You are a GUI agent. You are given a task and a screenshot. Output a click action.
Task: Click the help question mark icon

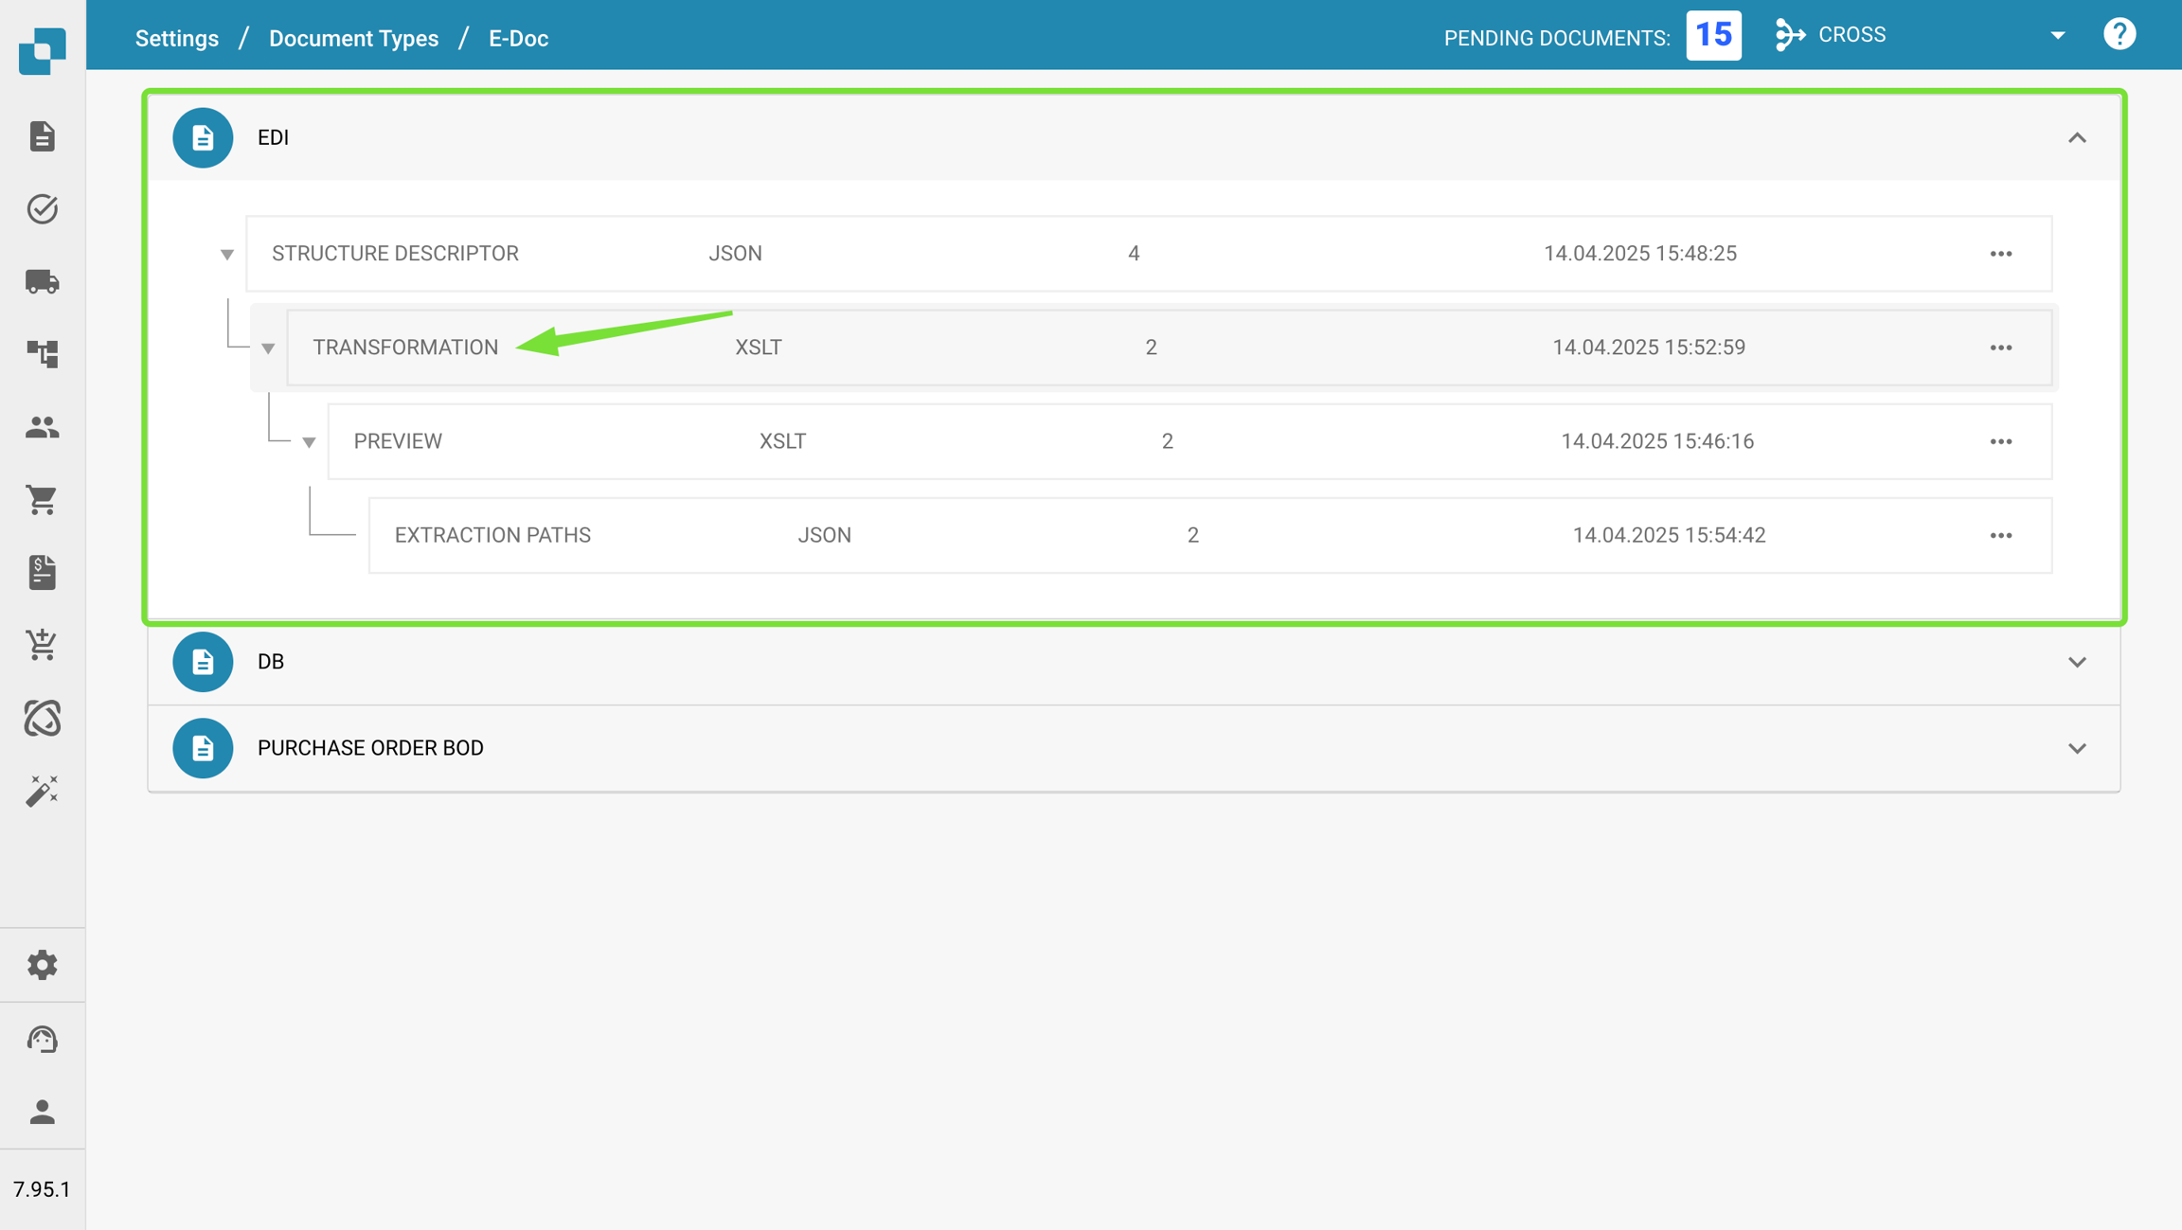tap(2119, 35)
